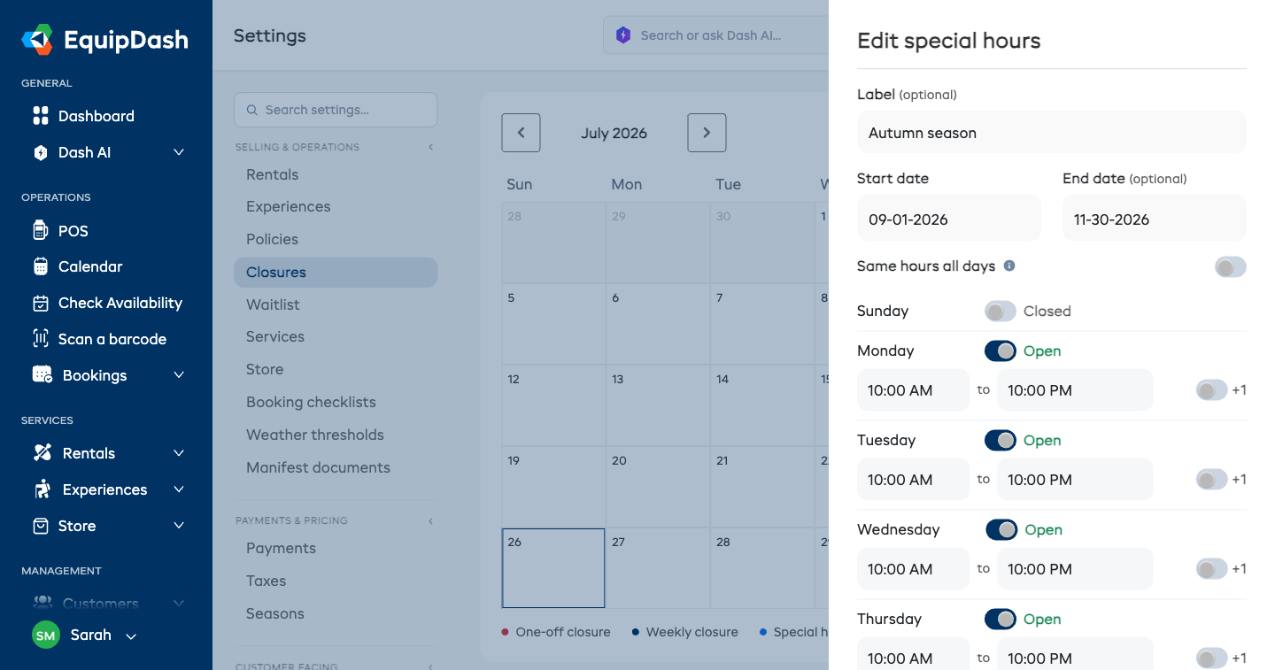This screenshot has height=670, width=1275.
Task: Click the One-off closure red legend dot
Action: pos(505,632)
